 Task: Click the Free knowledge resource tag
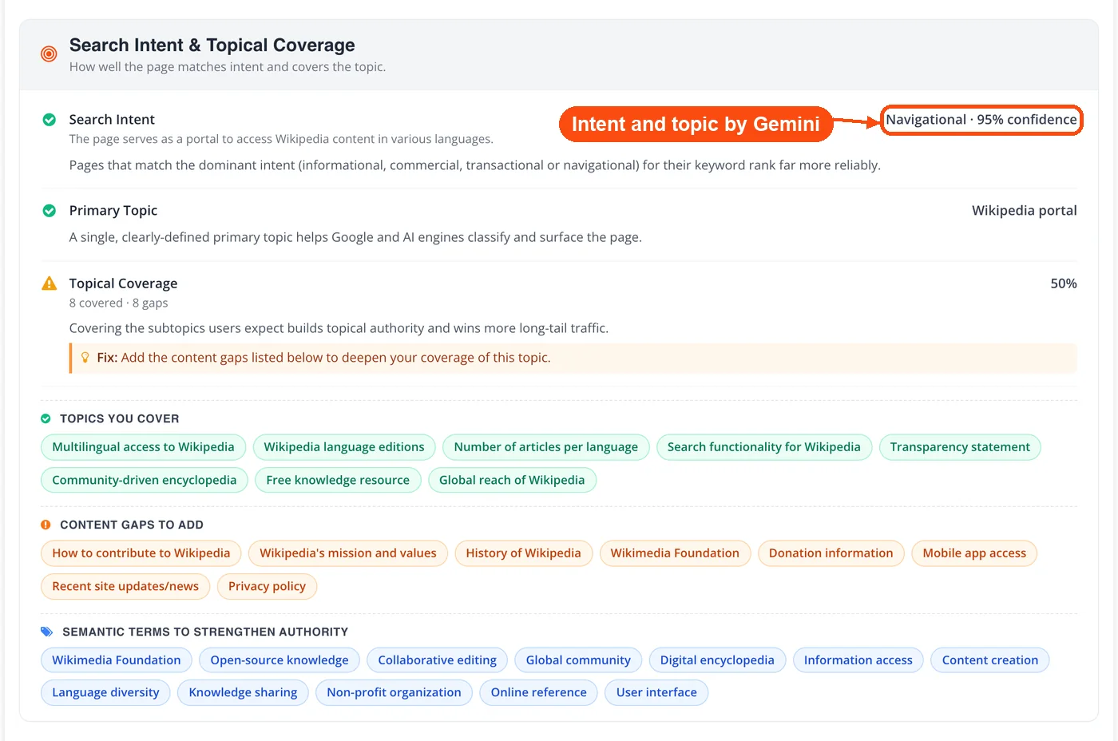[338, 480]
